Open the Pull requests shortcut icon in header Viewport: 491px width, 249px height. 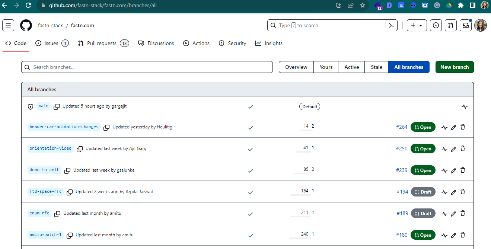[451, 25]
